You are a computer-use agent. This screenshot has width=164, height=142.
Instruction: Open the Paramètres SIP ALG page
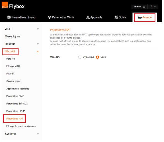point(17,104)
